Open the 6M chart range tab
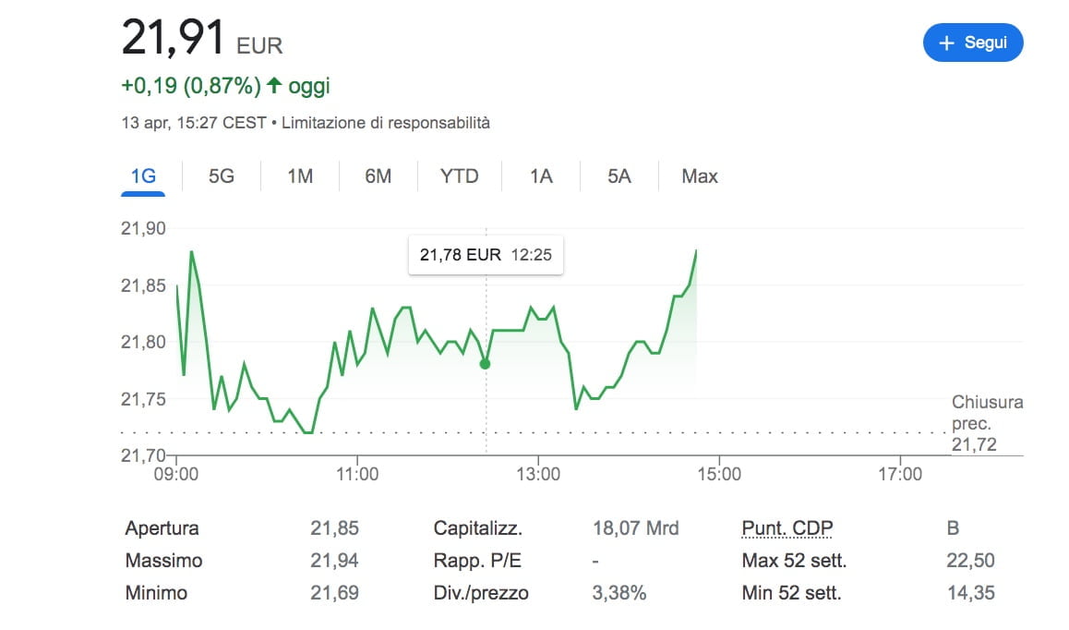 coord(378,176)
